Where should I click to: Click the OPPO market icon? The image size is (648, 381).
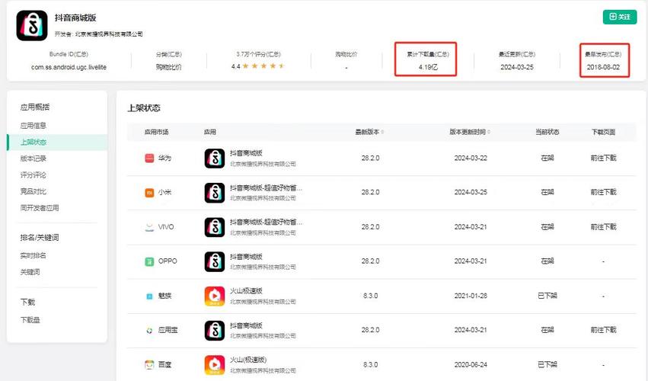click(149, 261)
